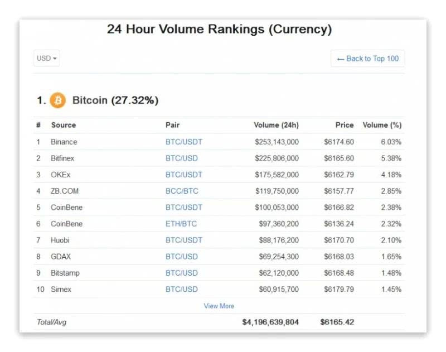This screenshot has width=446, height=352.
Task: Click the $62,120,000 volume value
Action: point(279,273)
